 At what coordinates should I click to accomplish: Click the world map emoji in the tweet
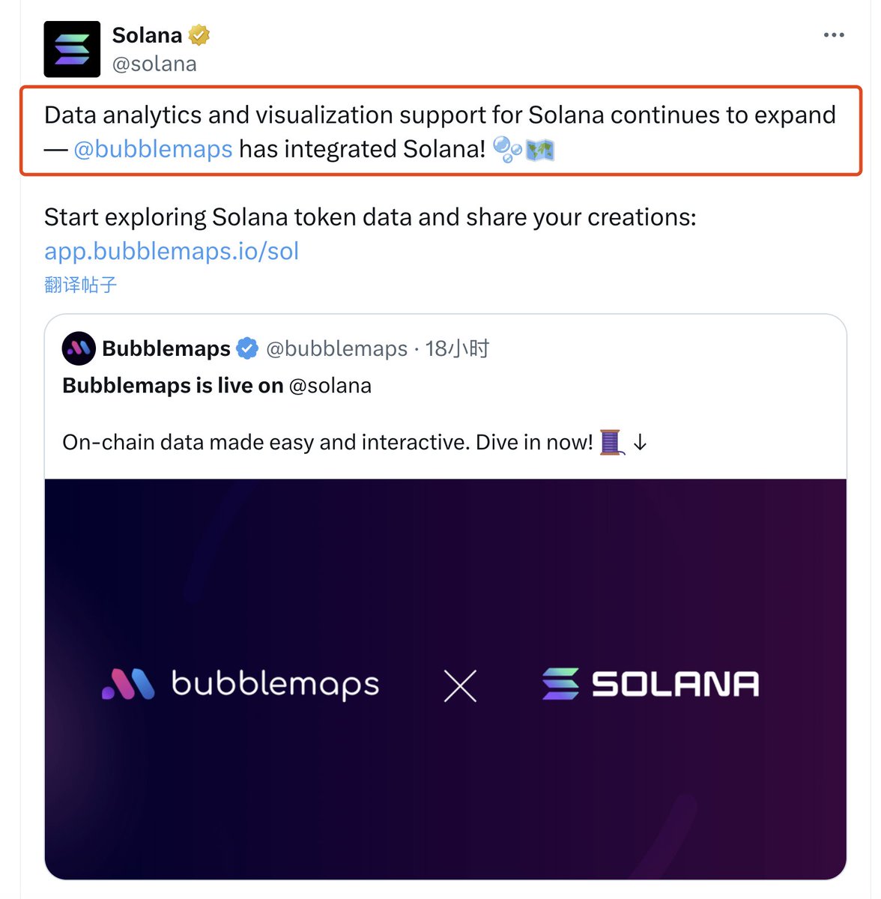coord(540,150)
